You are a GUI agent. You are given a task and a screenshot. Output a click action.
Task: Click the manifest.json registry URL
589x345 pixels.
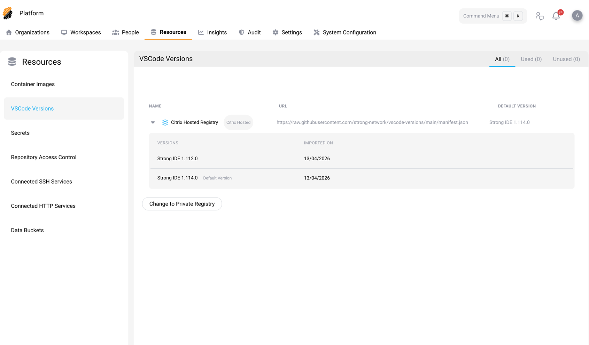[372, 122]
